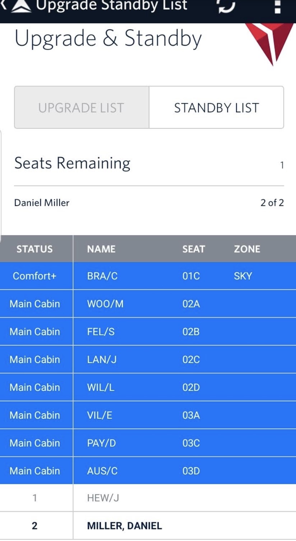Tap the Daniel Miller passenger row

pyautogui.click(x=149, y=203)
